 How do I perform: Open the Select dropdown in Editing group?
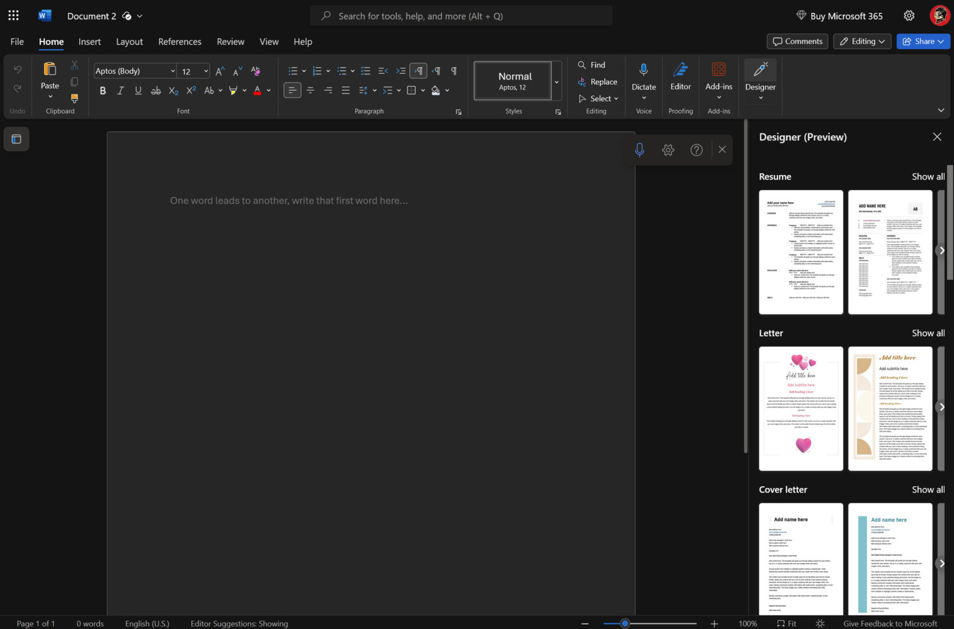[598, 98]
